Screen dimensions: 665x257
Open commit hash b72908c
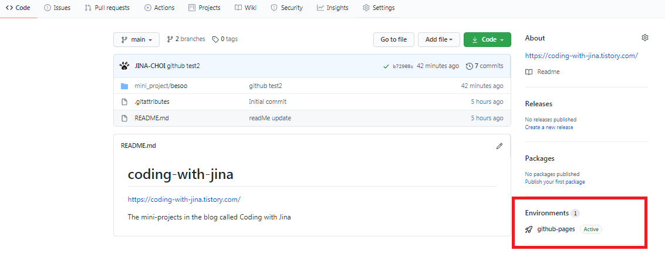[x=403, y=66]
